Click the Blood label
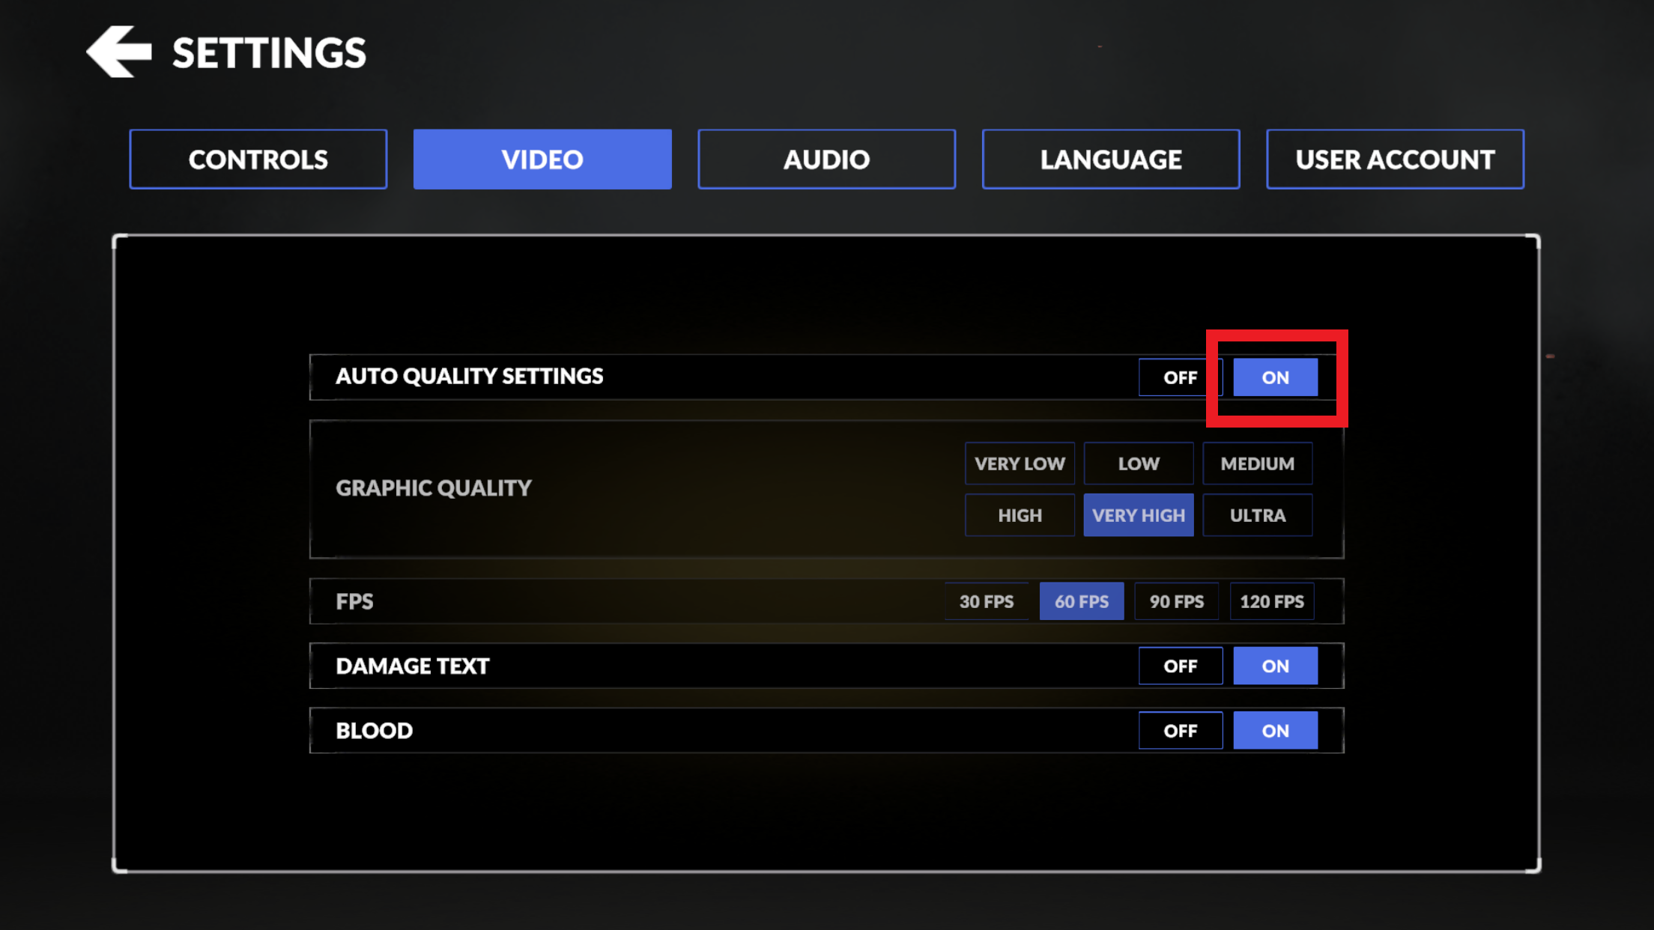Viewport: 1654px width, 930px height. pos(374,730)
